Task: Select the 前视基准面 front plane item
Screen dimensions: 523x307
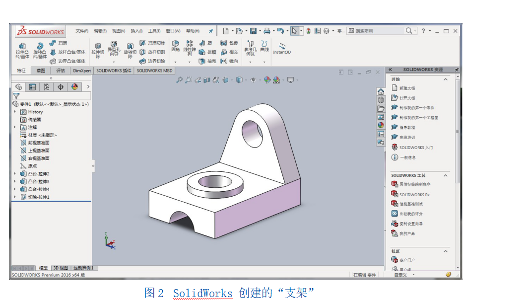Action: click(35, 143)
